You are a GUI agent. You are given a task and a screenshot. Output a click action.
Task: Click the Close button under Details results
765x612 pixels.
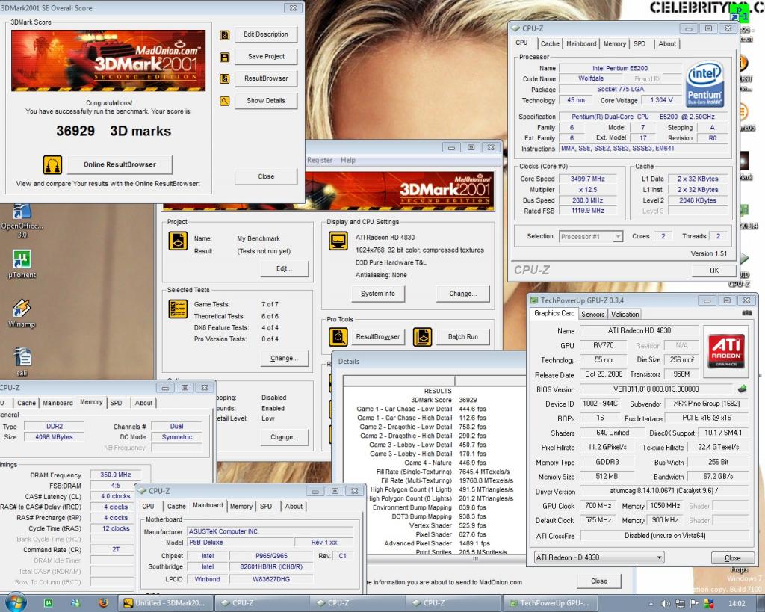(x=598, y=581)
